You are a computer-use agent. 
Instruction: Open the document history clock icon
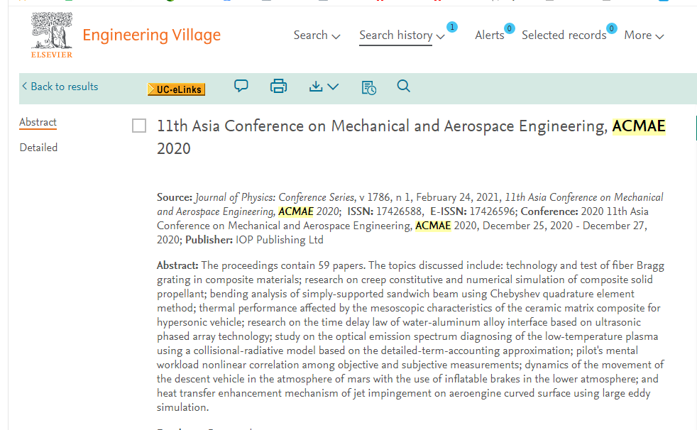[368, 87]
